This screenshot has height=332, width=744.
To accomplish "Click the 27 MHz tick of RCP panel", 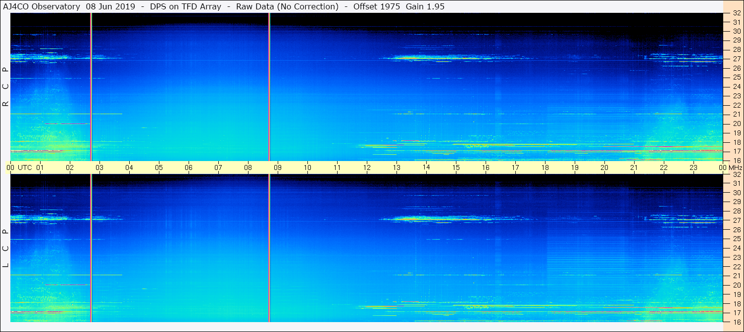I will 737,59.
